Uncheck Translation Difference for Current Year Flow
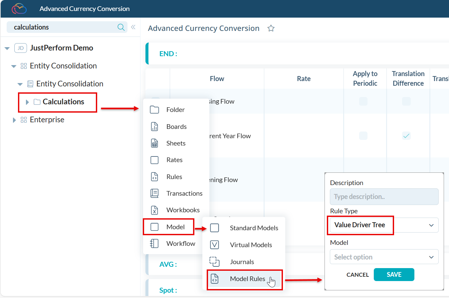449x298 pixels. (406, 136)
